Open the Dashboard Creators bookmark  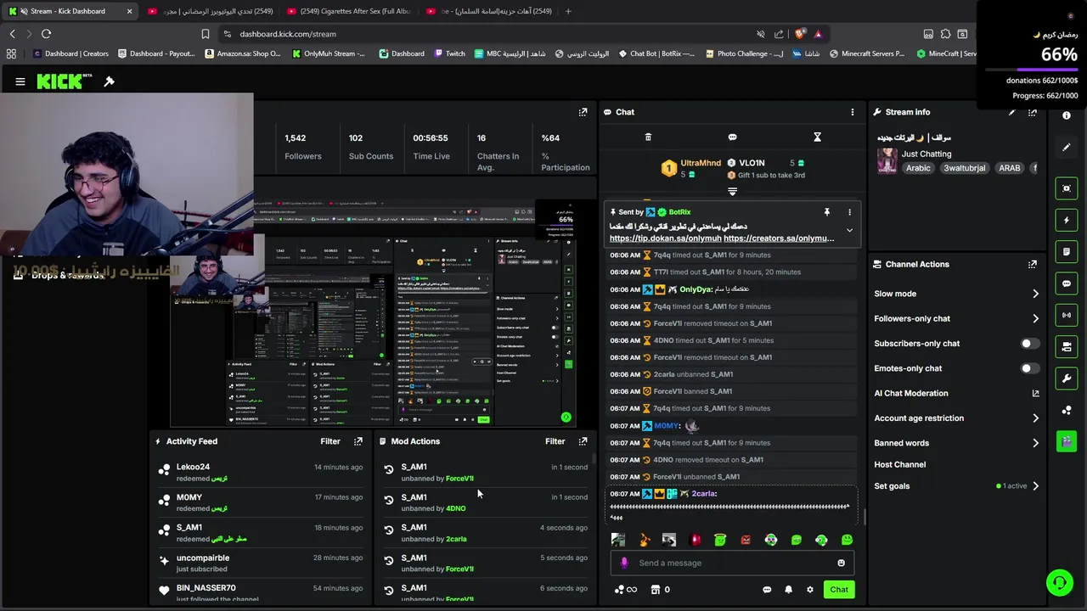tap(70, 53)
